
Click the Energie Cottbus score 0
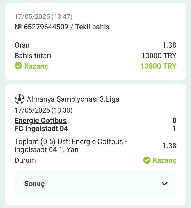[x=174, y=120]
